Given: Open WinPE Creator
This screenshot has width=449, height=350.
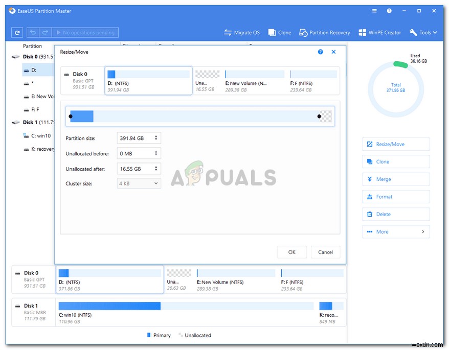Looking at the screenshot, I should pos(379,33).
